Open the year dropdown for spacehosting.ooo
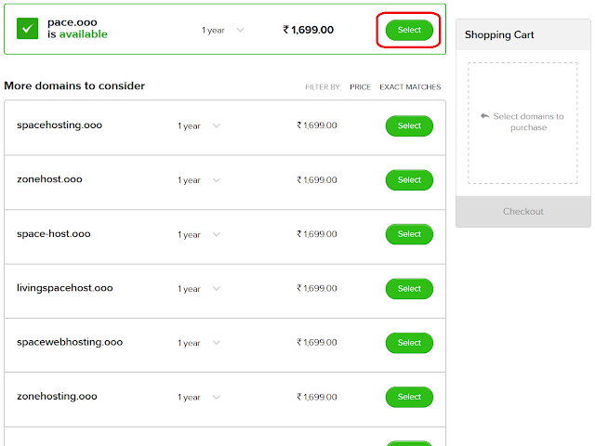595x446 pixels. tap(199, 126)
